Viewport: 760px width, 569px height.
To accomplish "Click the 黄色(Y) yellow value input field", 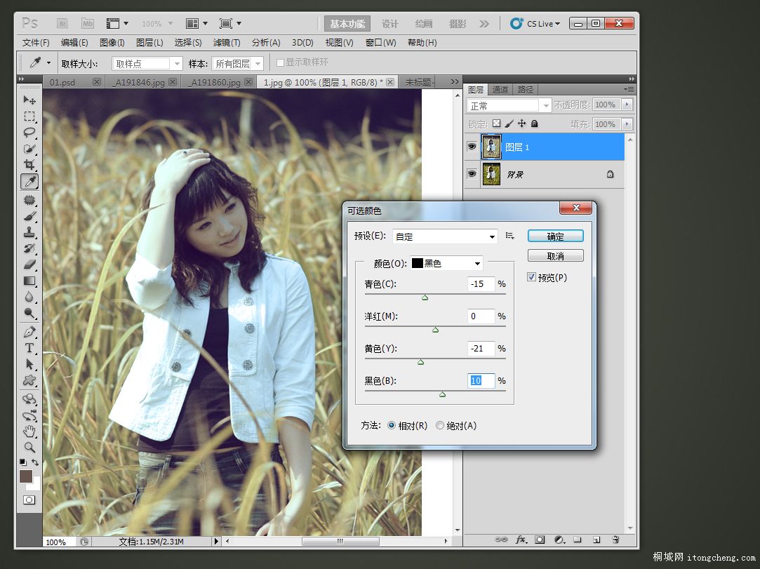I will [x=481, y=349].
